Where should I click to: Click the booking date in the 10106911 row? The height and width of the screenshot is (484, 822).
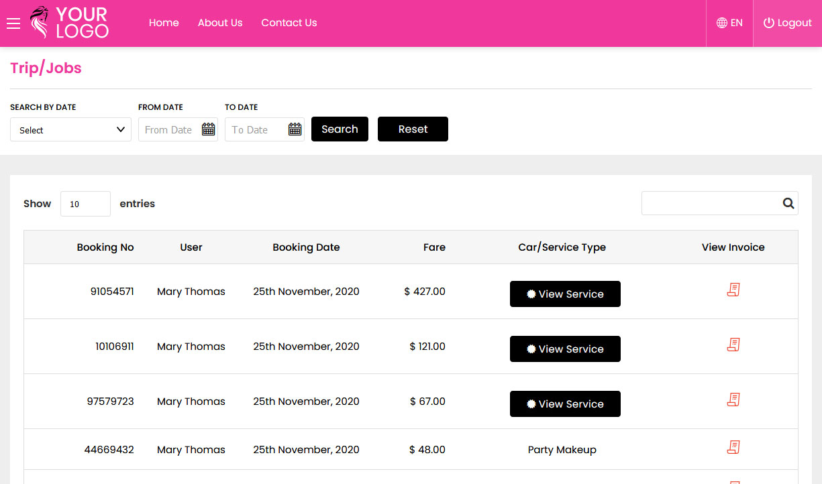[x=306, y=347]
